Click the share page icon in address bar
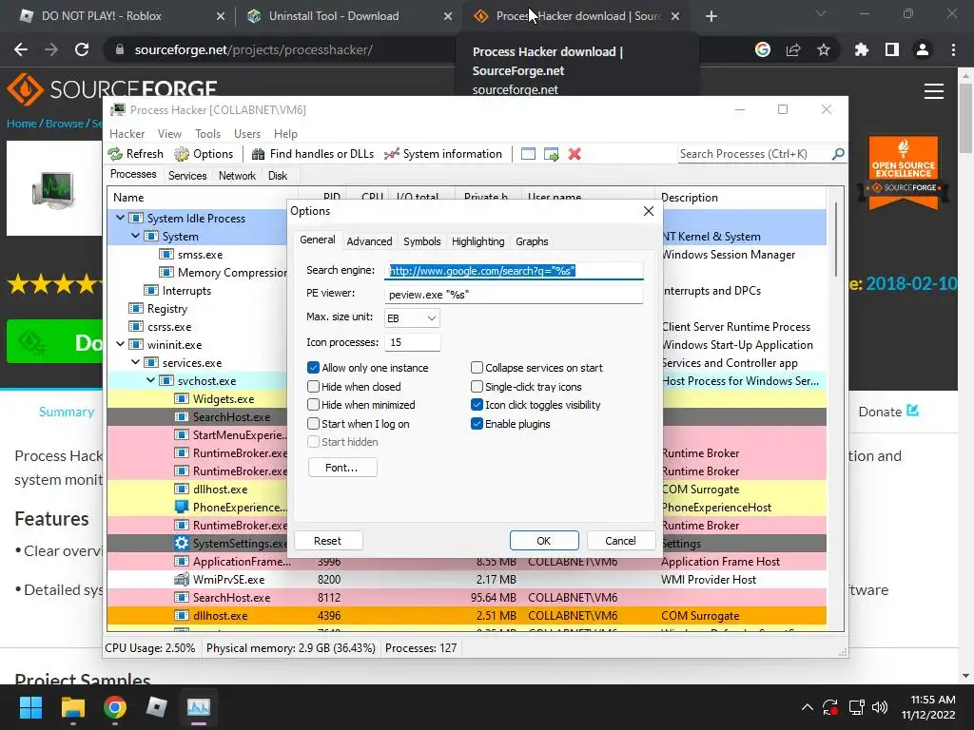This screenshot has height=730, width=974. (793, 49)
